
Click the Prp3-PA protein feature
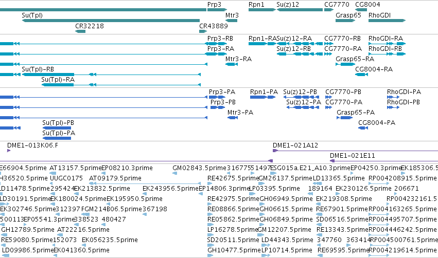click(x=217, y=97)
